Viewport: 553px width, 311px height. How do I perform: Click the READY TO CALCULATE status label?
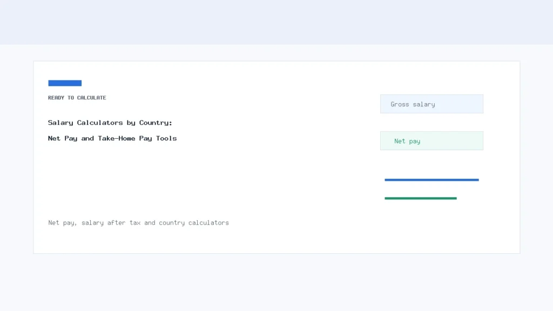pos(77,98)
